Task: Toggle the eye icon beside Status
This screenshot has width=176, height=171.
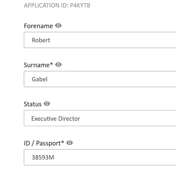Action: [47, 104]
